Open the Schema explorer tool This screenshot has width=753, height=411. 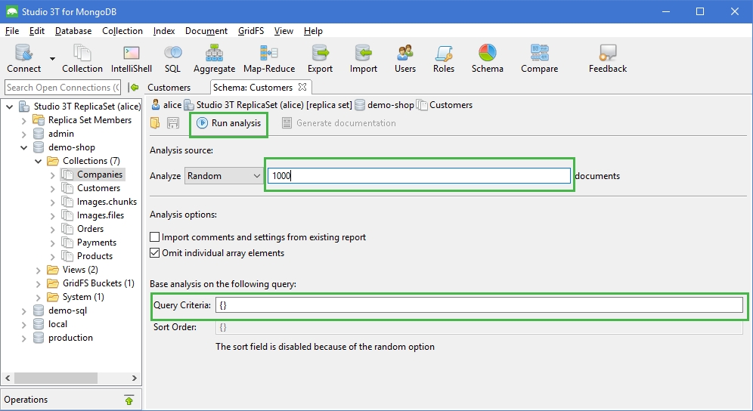[487, 58]
